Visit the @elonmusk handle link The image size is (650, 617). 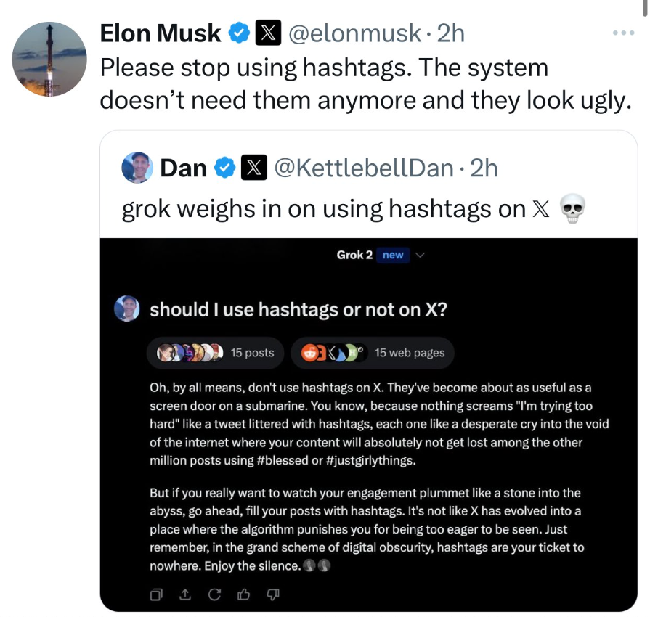tap(354, 33)
